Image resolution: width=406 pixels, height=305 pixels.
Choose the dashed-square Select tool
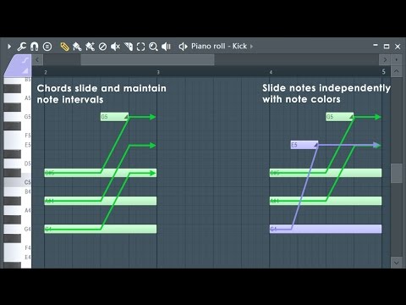click(140, 47)
